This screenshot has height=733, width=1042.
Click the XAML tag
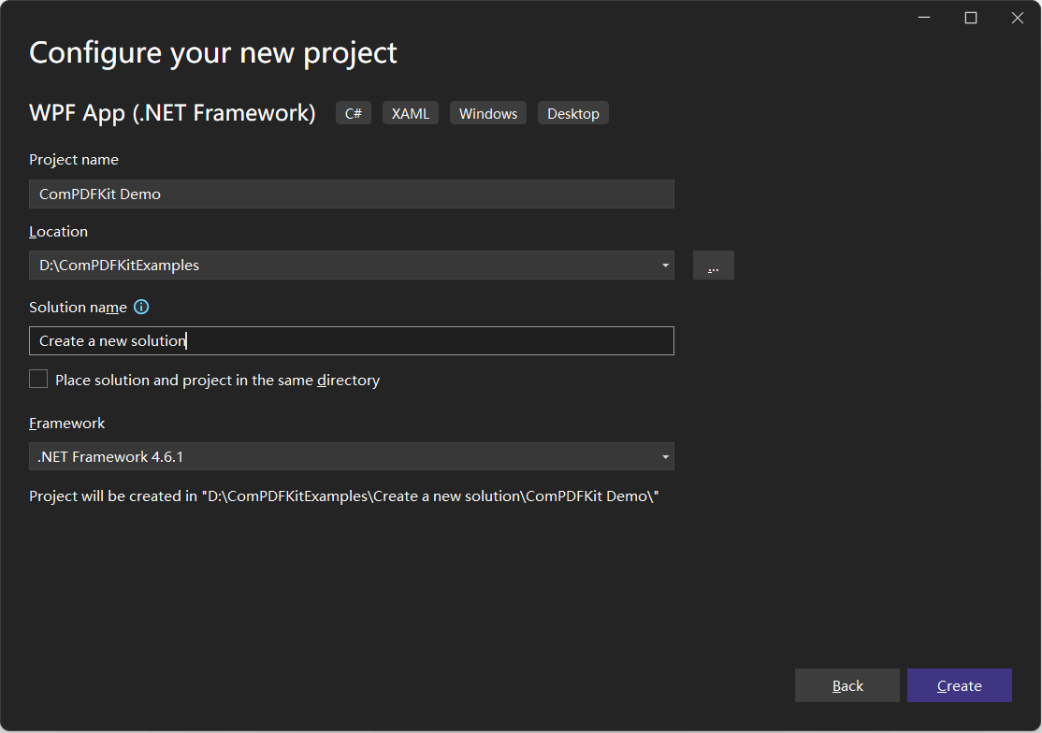(x=410, y=113)
